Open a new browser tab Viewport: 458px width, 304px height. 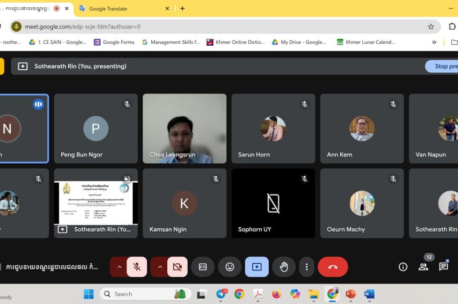pyautogui.click(x=182, y=9)
